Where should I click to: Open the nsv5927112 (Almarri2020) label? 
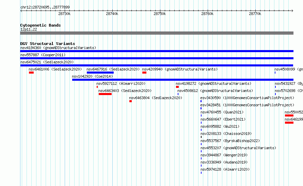coord(121,83)
